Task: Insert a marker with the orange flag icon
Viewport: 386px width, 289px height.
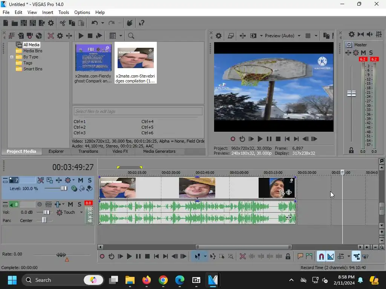Action: (x=300, y=257)
